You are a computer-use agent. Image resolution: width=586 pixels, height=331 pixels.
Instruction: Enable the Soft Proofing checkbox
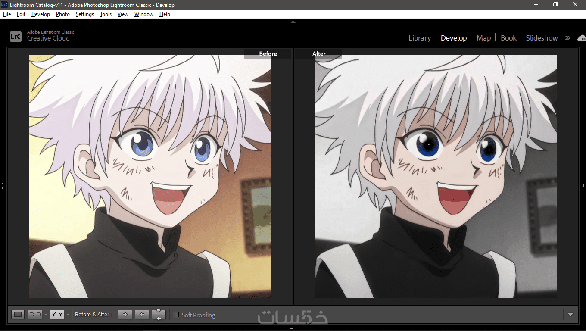point(176,315)
